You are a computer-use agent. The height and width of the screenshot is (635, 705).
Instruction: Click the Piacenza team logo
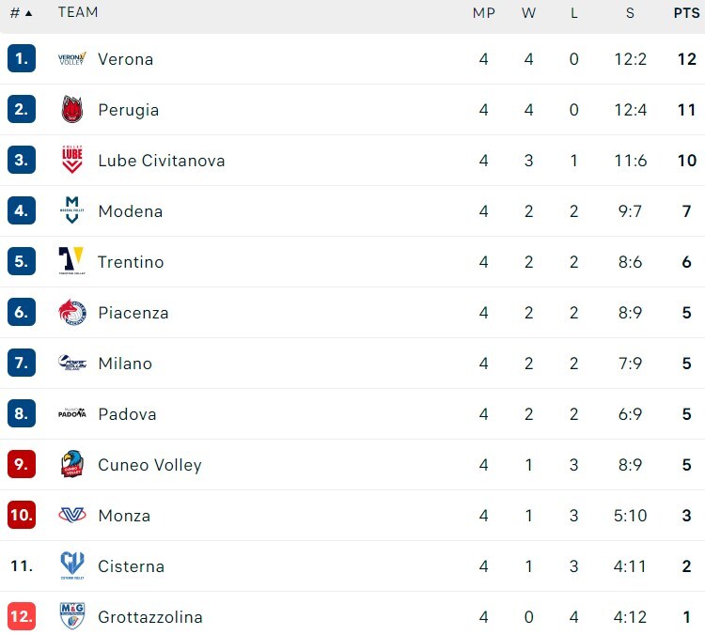click(72, 313)
